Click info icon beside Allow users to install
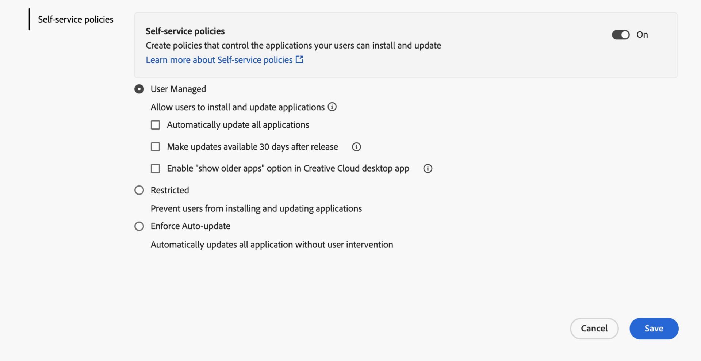 (332, 107)
